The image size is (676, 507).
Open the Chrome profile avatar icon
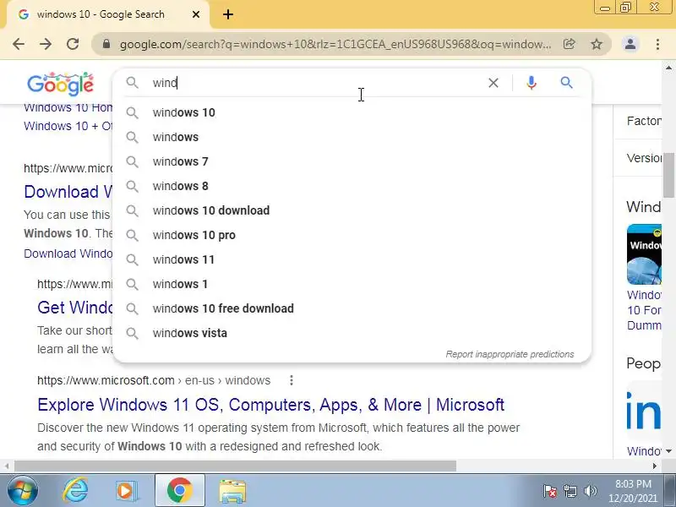[x=630, y=44]
